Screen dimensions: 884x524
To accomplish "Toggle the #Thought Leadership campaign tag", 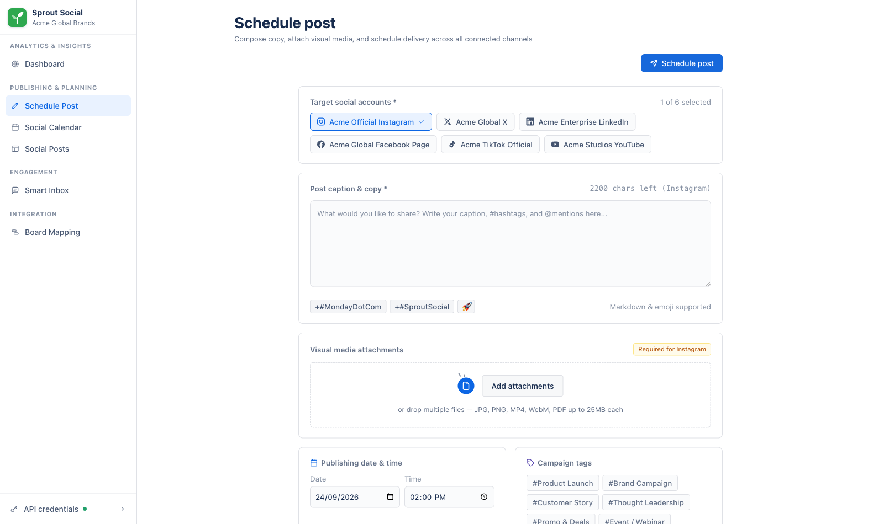I will coord(646,502).
